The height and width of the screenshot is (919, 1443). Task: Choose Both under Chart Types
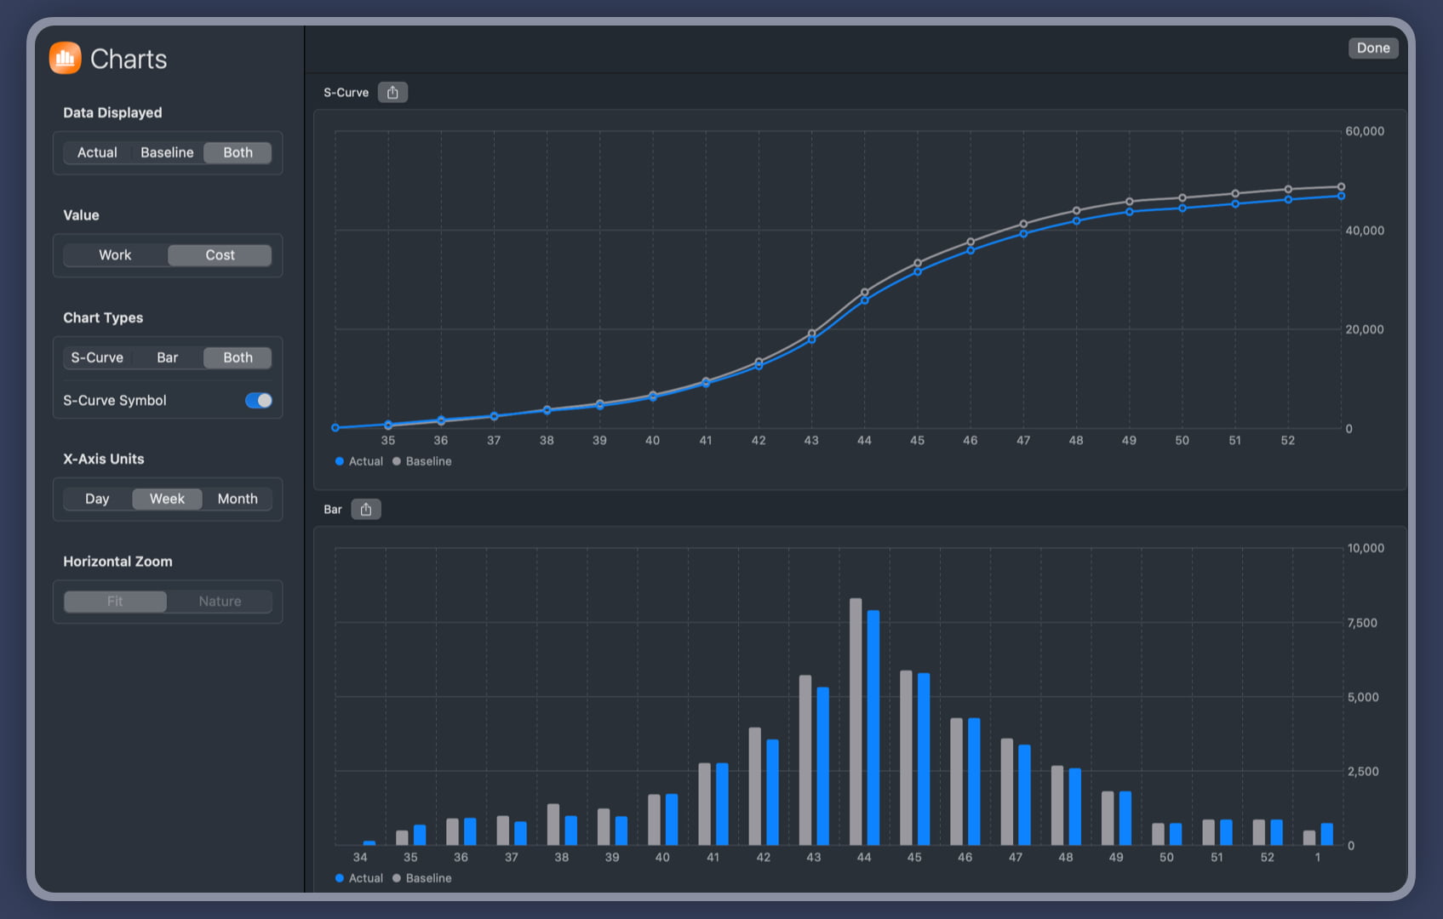(x=238, y=358)
